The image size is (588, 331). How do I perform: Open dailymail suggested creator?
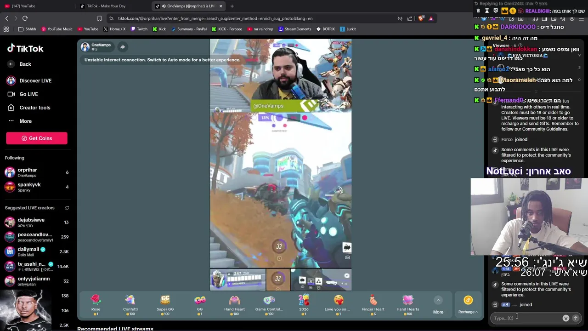click(x=37, y=252)
